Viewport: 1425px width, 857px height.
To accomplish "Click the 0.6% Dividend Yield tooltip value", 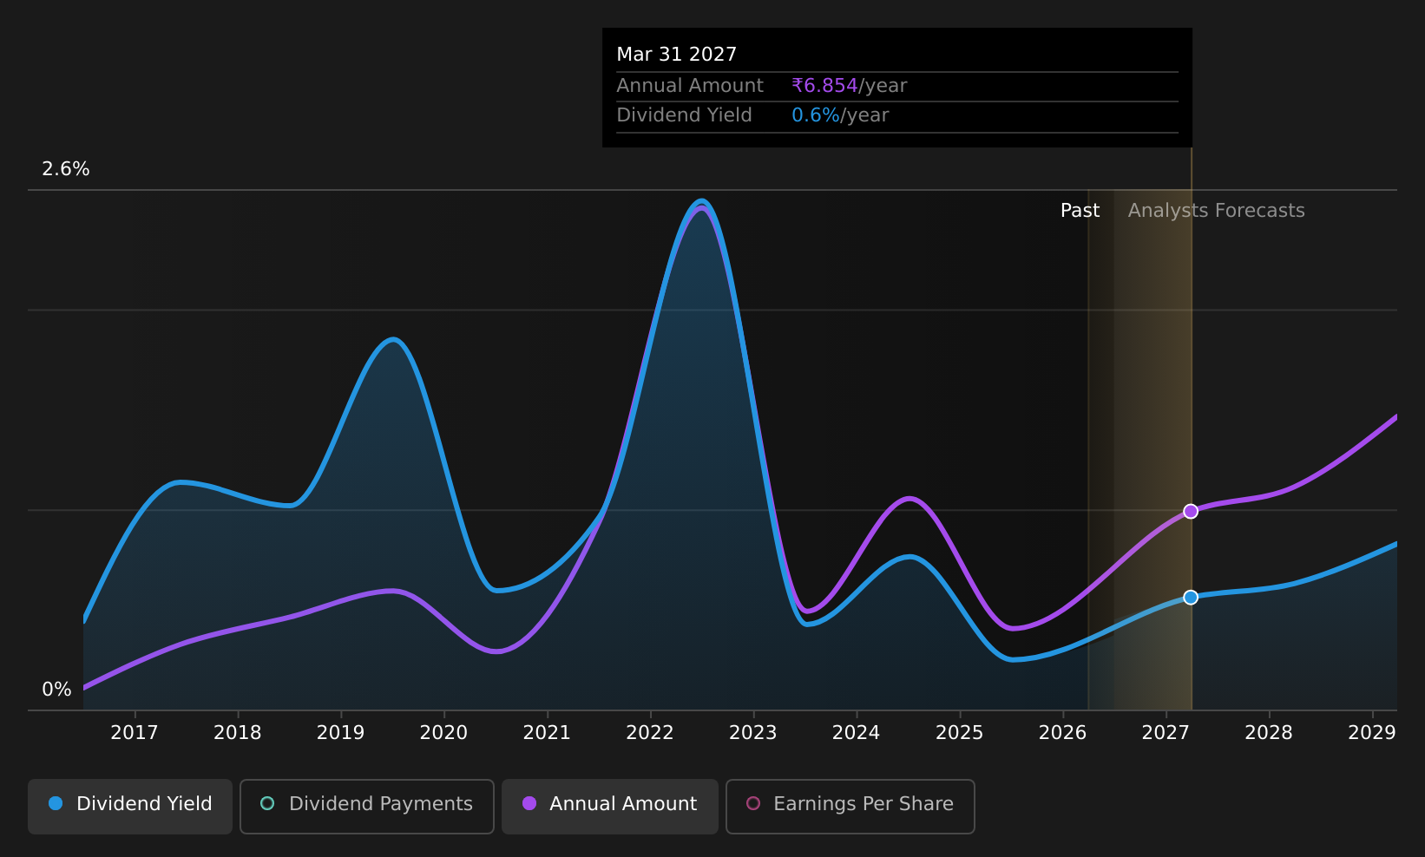I will click(816, 115).
